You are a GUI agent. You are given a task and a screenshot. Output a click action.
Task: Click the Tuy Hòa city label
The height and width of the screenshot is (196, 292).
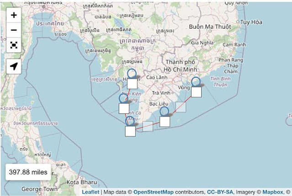(x=251, y=22)
